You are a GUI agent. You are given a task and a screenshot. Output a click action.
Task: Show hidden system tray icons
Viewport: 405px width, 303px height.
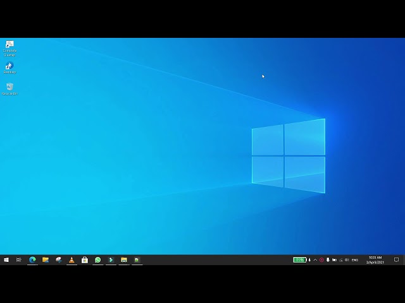(315, 259)
